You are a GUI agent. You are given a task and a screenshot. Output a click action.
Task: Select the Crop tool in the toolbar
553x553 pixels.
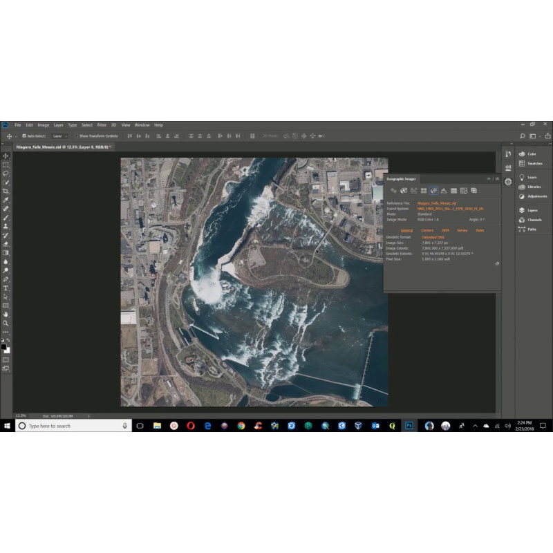click(x=6, y=191)
